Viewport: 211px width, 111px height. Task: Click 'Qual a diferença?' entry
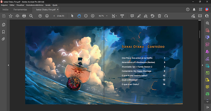tap(130, 80)
